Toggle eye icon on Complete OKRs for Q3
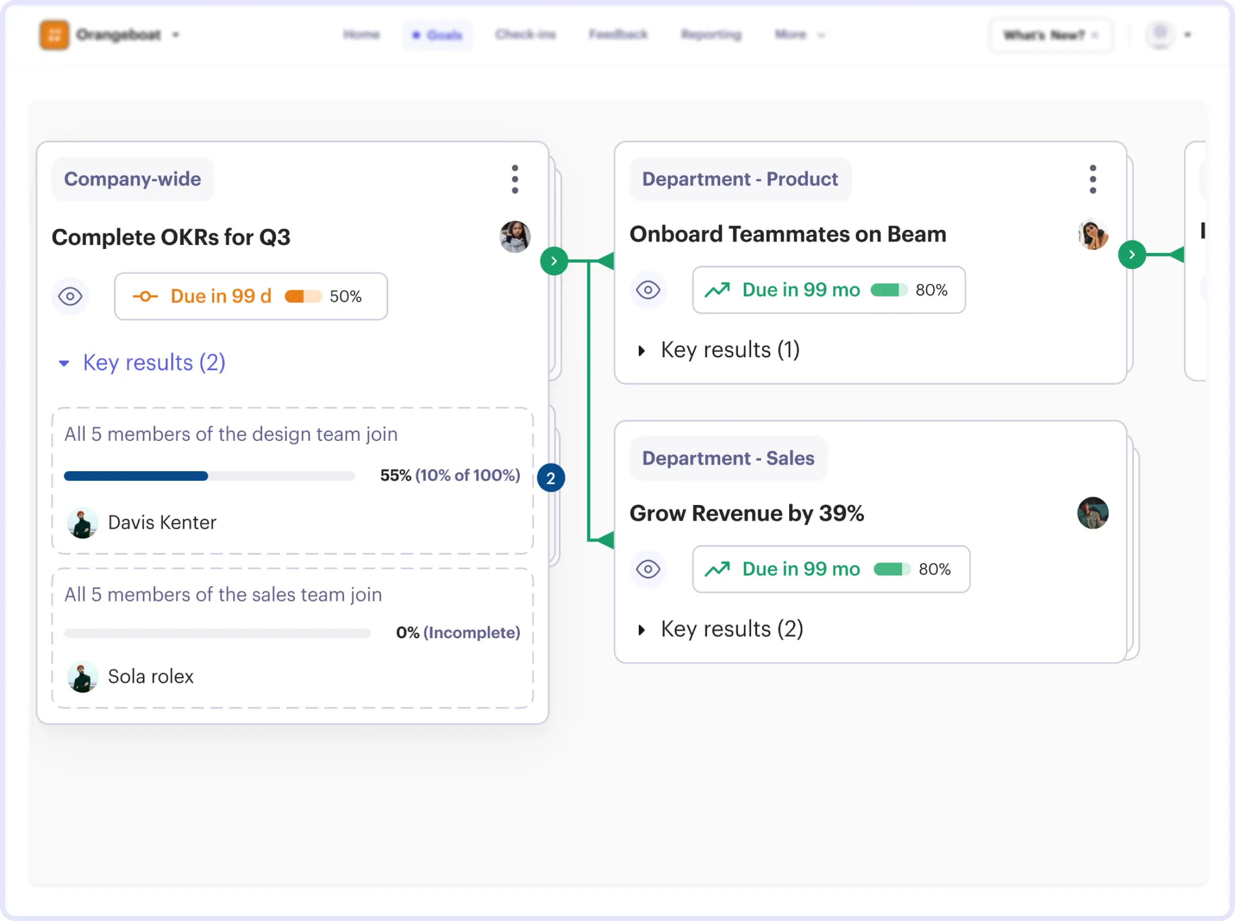Screen dimensions: 1235x921 tap(70, 296)
